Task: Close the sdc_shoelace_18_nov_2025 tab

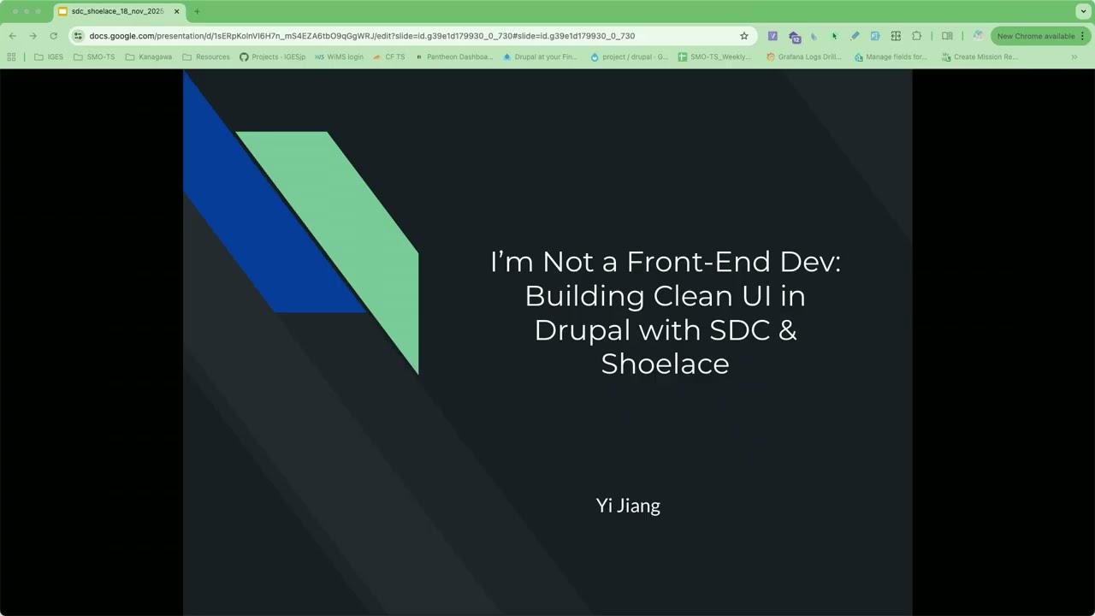Action: 176,11
